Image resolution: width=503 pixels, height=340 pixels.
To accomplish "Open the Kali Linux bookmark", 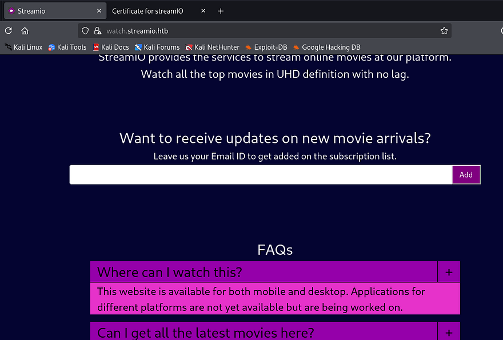I will point(23,47).
